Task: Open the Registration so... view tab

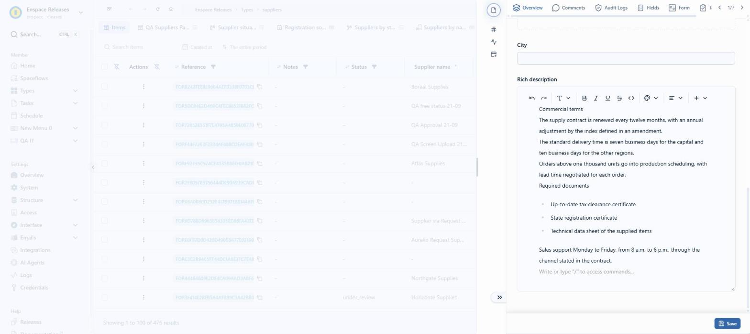Action: click(305, 28)
